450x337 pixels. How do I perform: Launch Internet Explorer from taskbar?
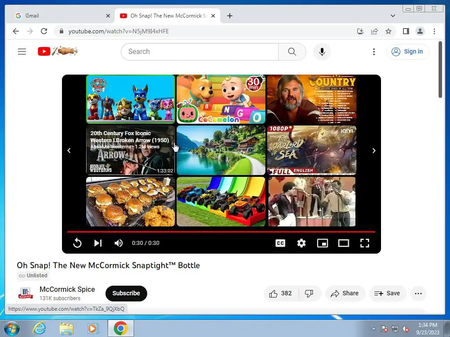point(39,328)
